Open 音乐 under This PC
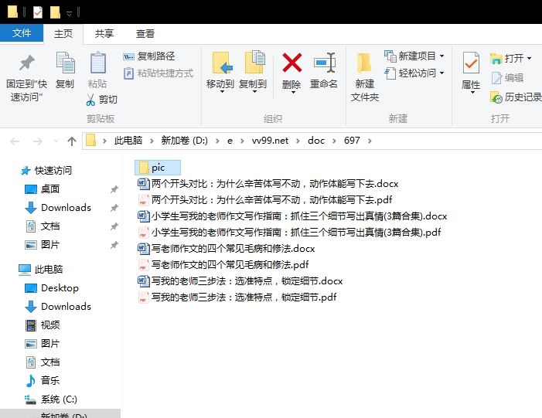Viewport: 542px width, 418px height. click(50, 381)
